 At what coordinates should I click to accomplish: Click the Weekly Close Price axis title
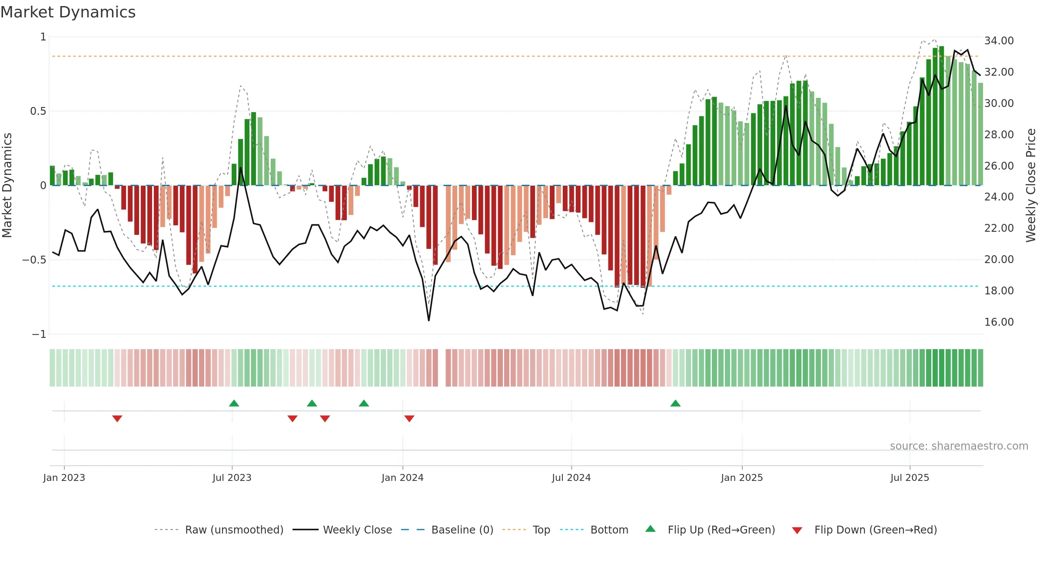click(1031, 185)
